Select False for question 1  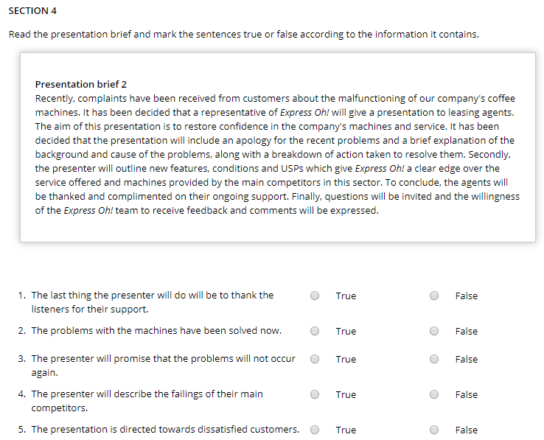coord(435,296)
